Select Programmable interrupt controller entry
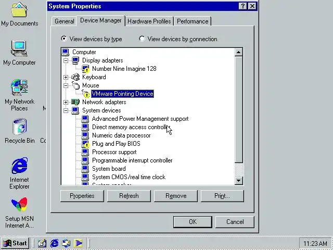The image size is (333, 250). (x=132, y=160)
